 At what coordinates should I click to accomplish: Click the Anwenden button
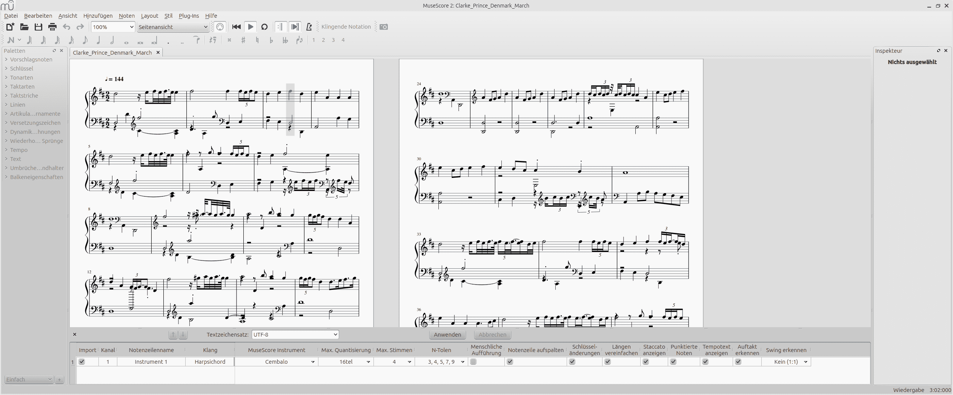click(447, 335)
